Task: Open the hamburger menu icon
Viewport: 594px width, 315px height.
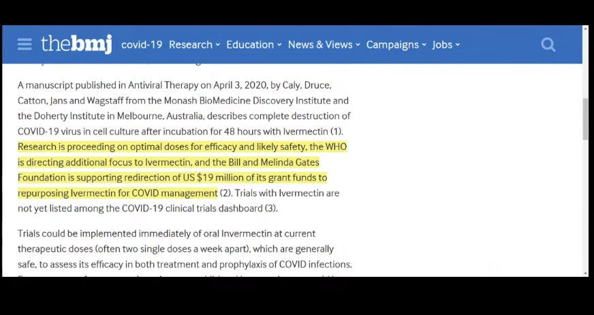Action: [x=25, y=44]
